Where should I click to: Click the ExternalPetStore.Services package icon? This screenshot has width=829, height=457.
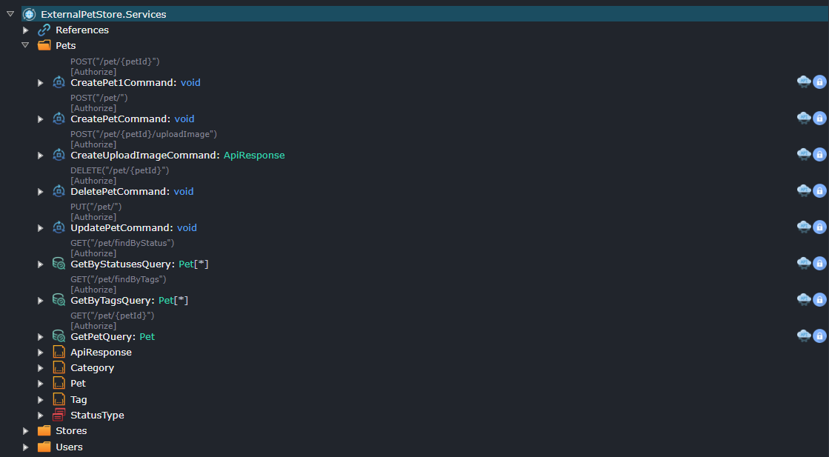point(30,14)
